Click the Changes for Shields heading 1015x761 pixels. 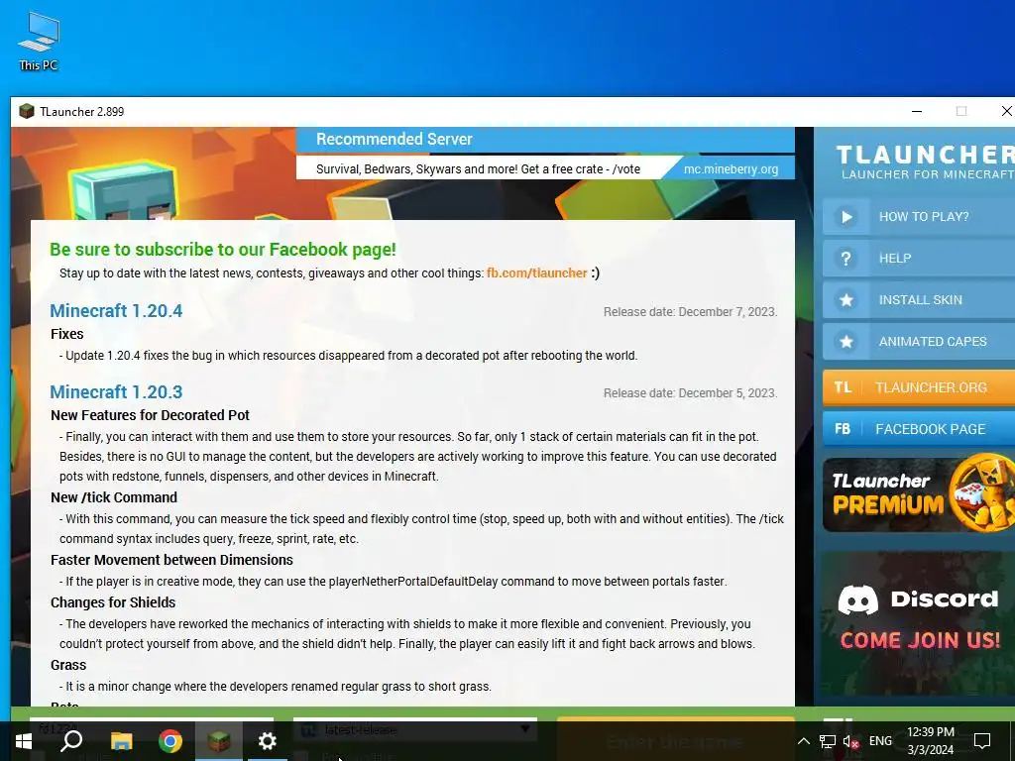click(x=113, y=602)
